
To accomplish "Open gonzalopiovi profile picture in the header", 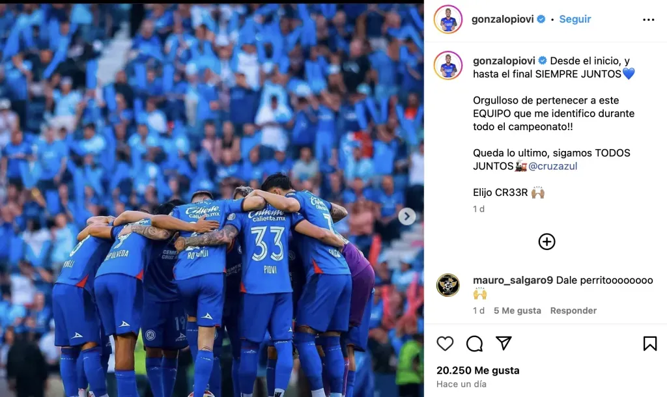I will pyautogui.click(x=448, y=19).
